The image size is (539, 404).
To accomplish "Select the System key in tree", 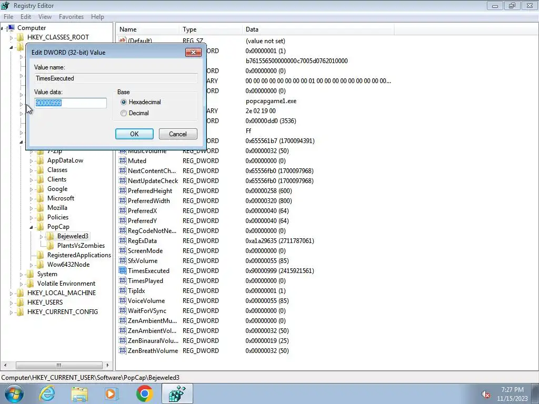I will coord(47,274).
